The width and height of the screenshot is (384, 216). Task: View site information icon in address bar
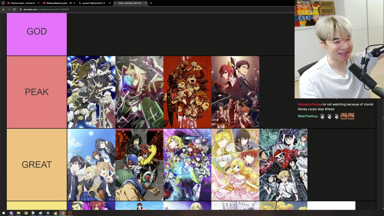(20, 9)
